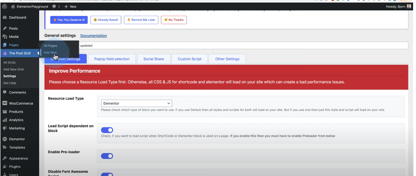Open the Appearance menu label
The width and height of the screenshot is (416, 176).
(18, 158)
